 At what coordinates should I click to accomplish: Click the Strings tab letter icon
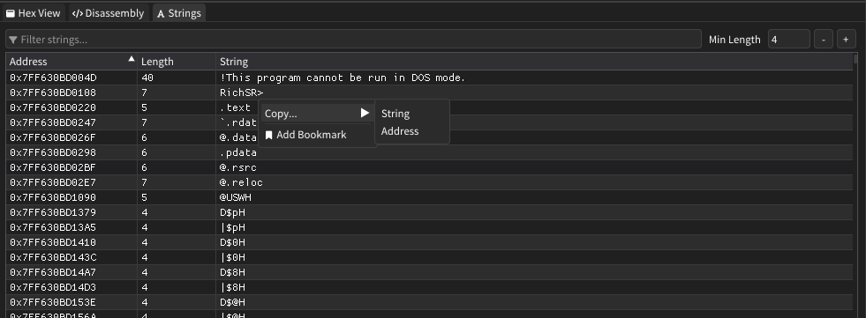(x=161, y=14)
